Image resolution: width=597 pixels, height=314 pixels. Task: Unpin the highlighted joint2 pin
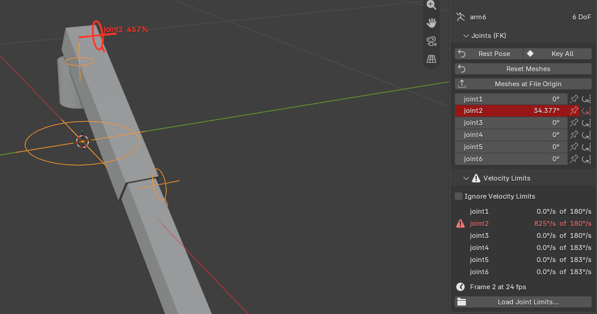(574, 111)
